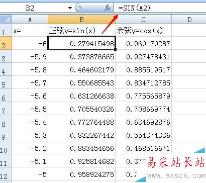Select row 7 header

click(6, 109)
